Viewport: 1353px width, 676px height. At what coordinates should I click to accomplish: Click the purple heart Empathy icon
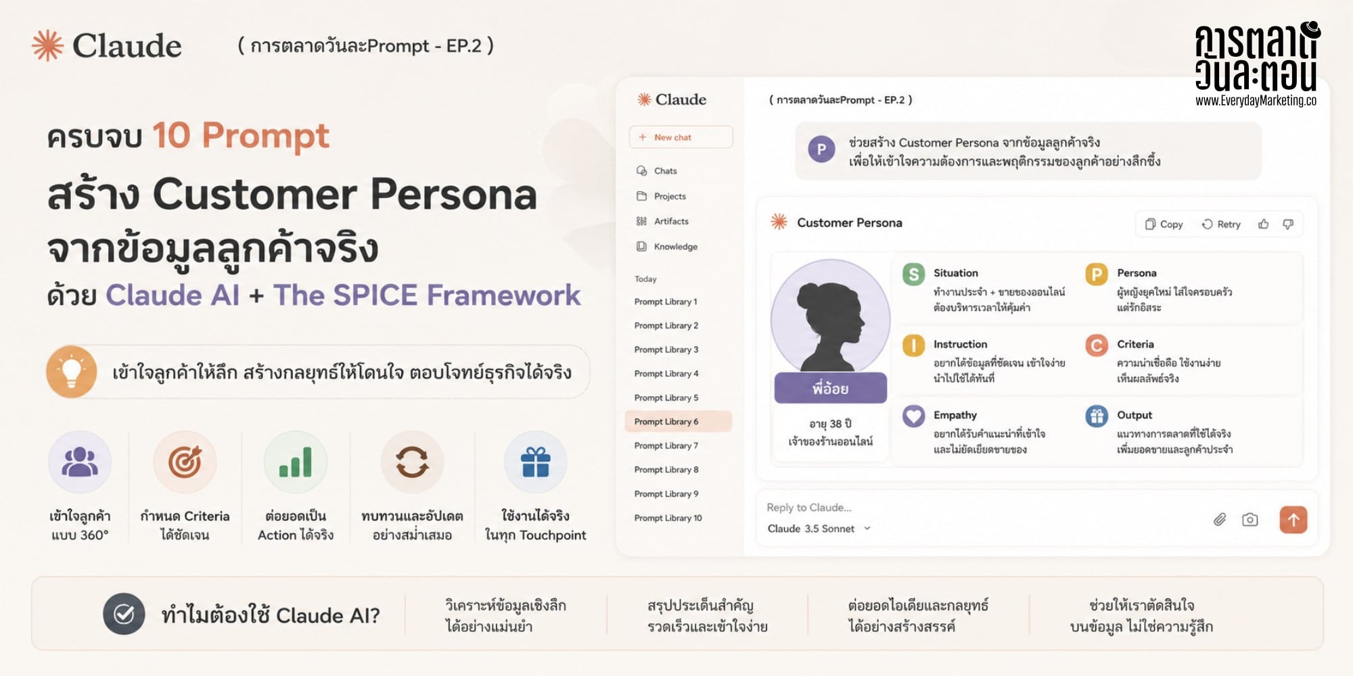[913, 416]
